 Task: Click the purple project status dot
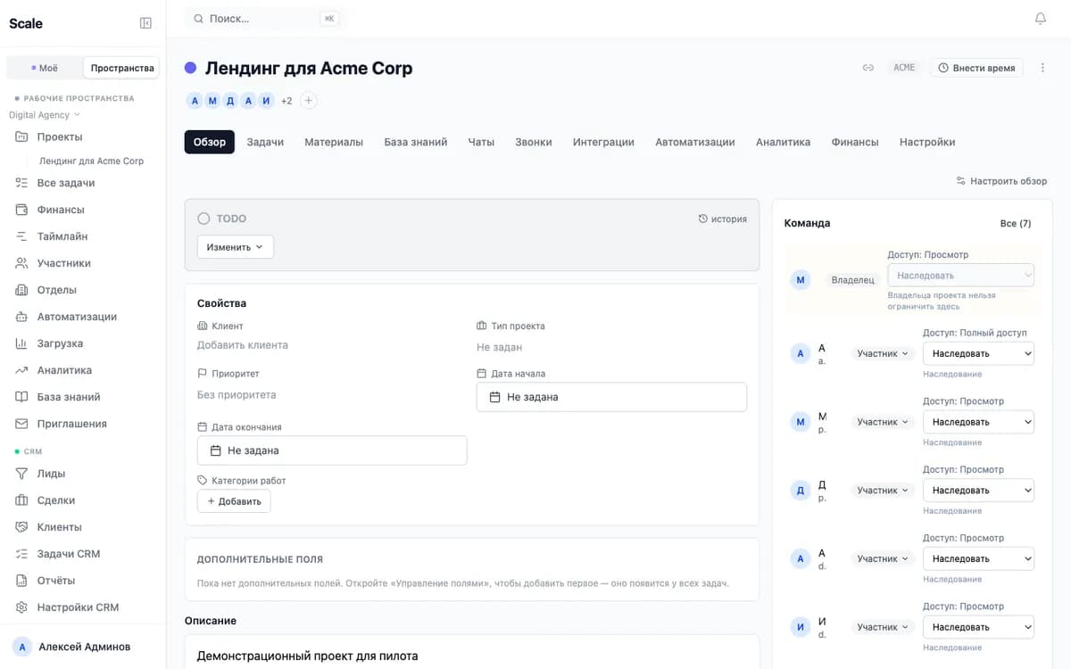[x=190, y=68]
